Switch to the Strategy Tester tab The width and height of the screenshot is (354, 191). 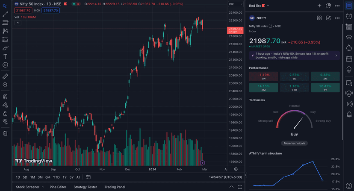86,187
